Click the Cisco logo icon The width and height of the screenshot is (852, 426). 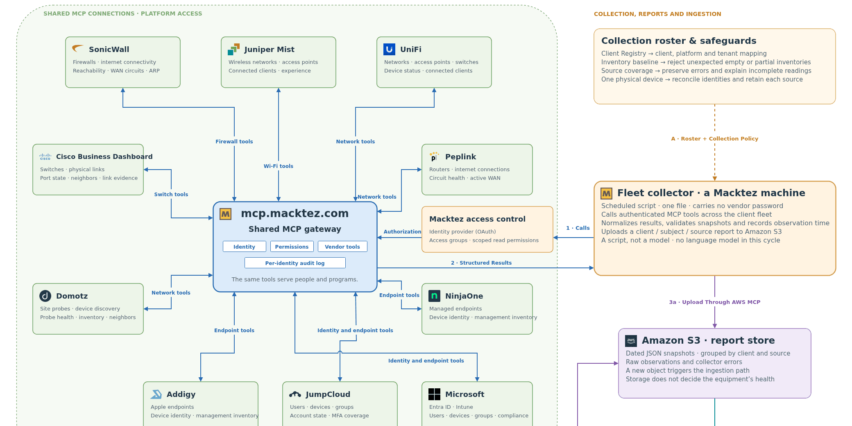pos(45,156)
